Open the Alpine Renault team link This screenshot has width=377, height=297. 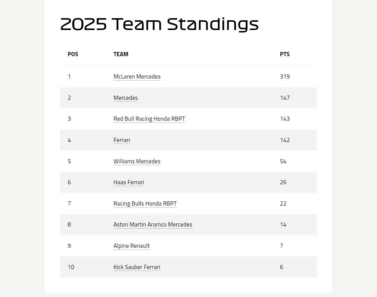point(131,246)
